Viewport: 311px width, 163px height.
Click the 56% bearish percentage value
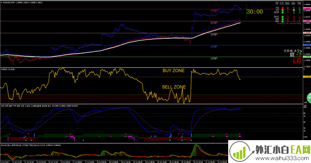point(292,56)
